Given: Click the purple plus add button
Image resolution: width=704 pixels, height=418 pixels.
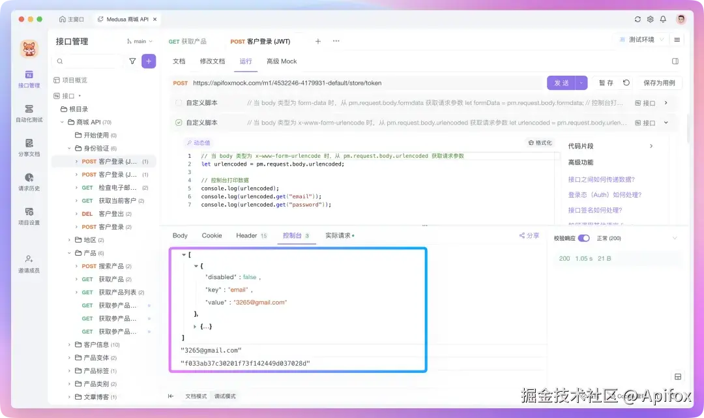Looking at the screenshot, I should pos(149,61).
